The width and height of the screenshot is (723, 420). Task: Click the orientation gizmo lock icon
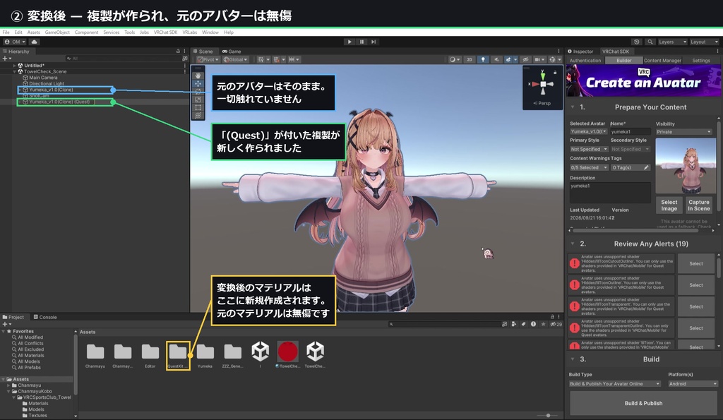point(555,73)
